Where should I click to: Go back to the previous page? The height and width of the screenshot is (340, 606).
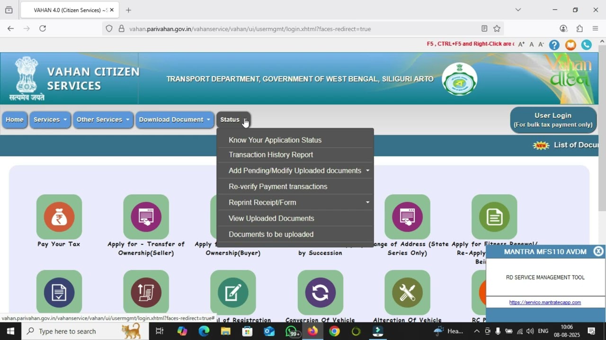click(x=10, y=29)
